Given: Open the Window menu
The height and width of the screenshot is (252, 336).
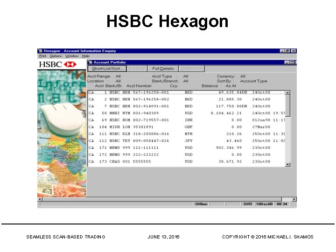Looking at the screenshot, I should click(72, 56).
